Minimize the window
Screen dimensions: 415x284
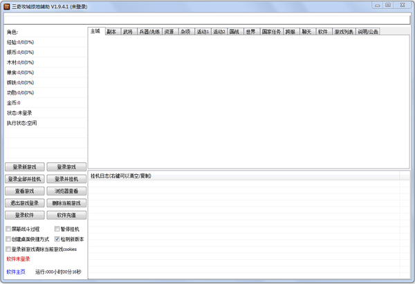click(x=378, y=5)
